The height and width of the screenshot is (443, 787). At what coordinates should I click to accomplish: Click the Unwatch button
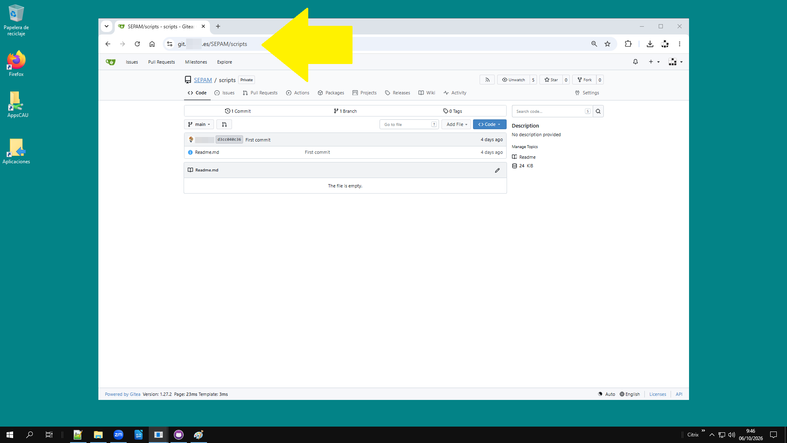pos(514,80)
